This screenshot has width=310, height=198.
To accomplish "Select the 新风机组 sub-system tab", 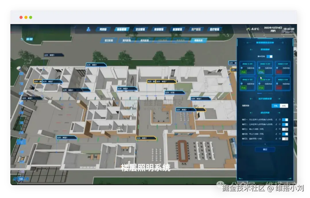I will pos(127,40).
